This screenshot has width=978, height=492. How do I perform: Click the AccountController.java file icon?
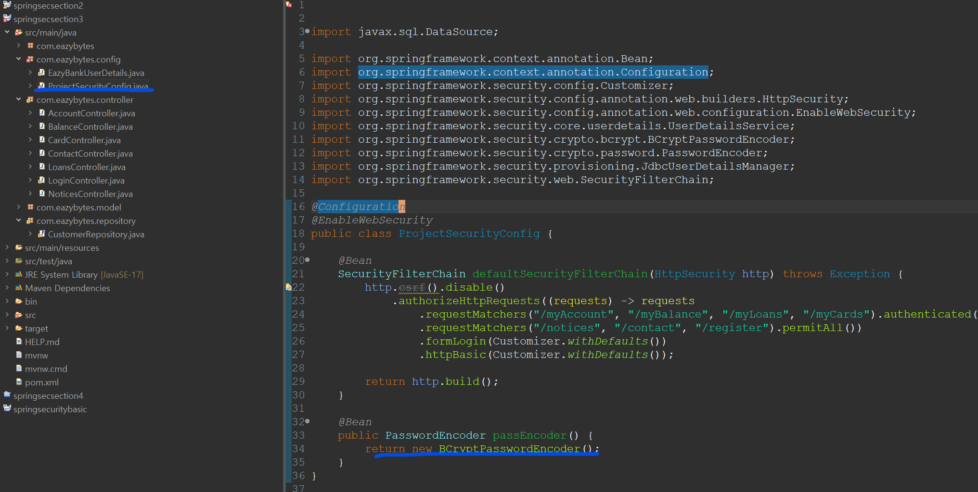(42, 113)
